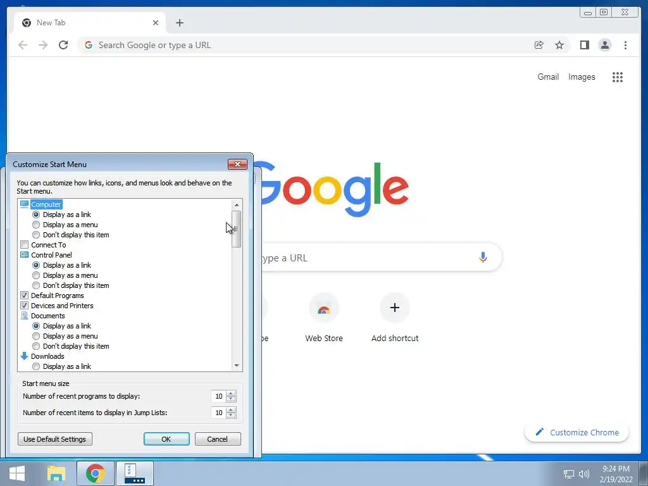This screenshot has width=648, height=486.
Task: Close the New Tab tab
Action: (x=156, y=23)
